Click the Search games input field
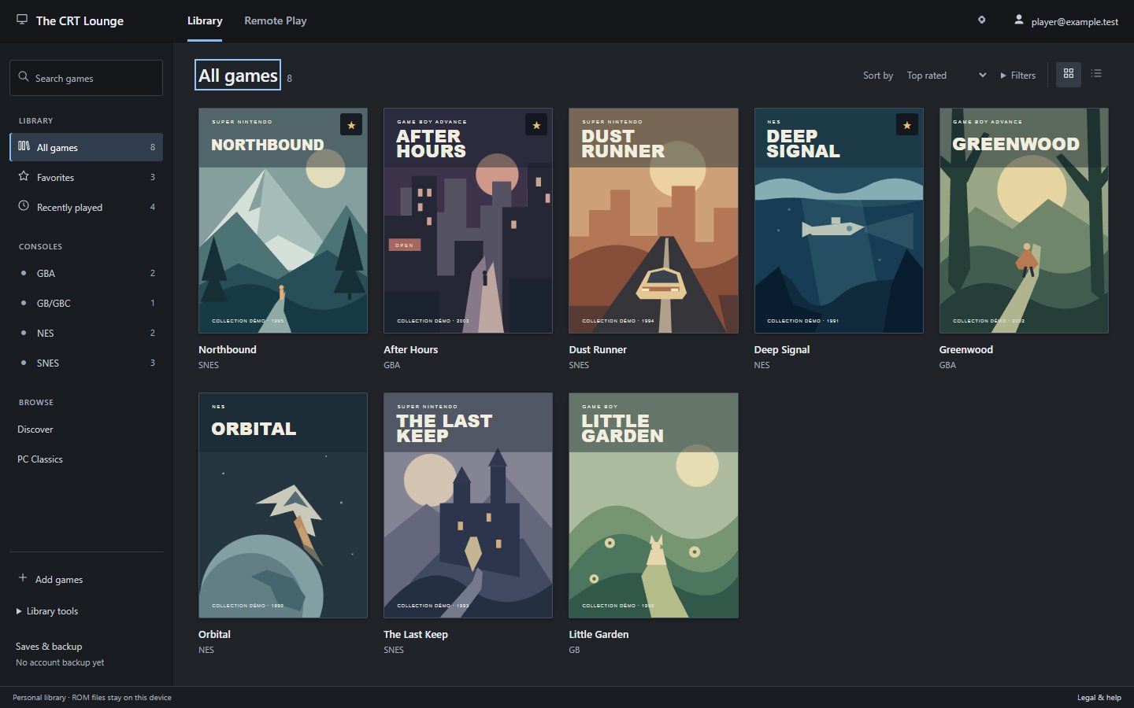Screen dimensions: 1134x708 86,78
